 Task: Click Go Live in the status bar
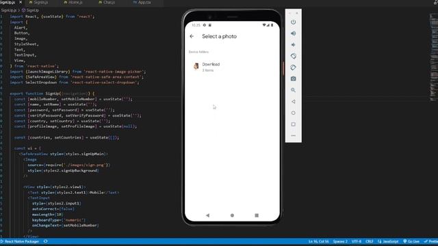[x=411, y=241]
